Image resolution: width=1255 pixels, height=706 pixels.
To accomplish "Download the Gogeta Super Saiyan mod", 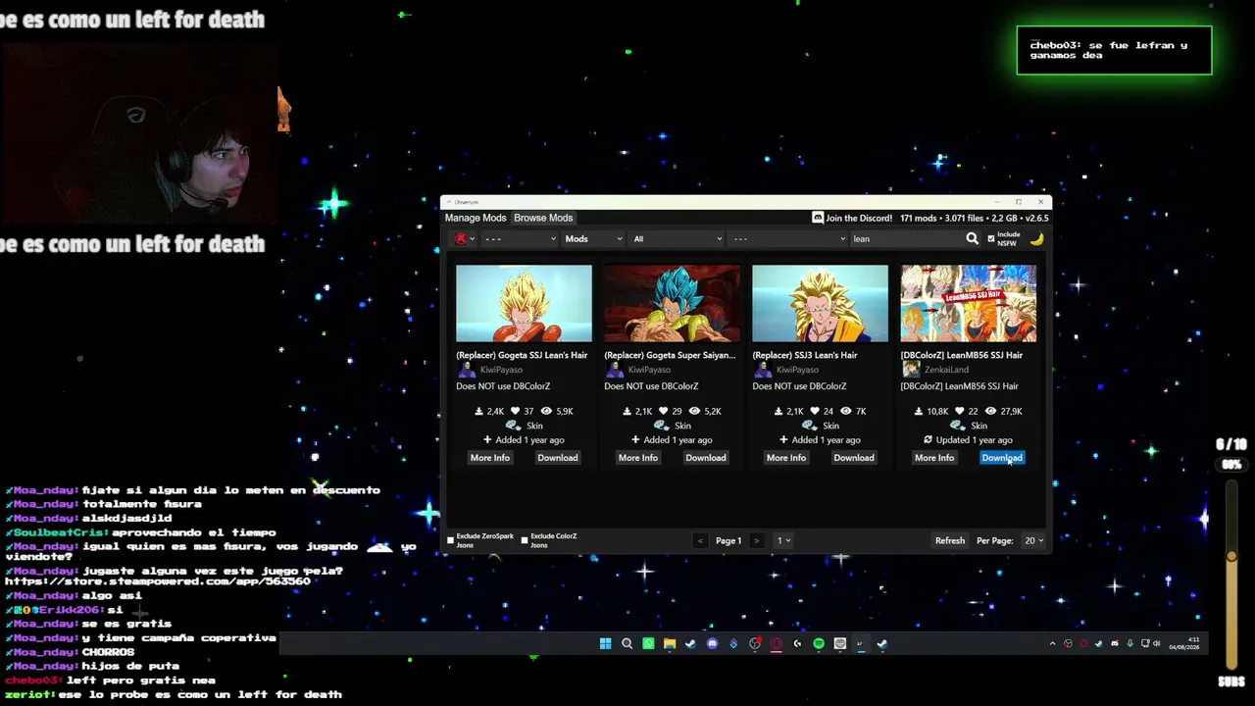I will [706, 458].
